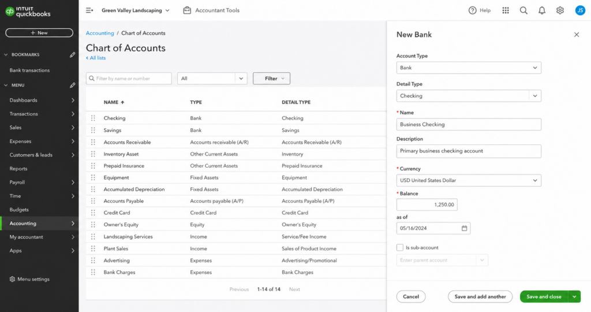Click the Balance field showing 1,250.00
The width and height of the screenshot is (591, 312).
pos(427,205)
